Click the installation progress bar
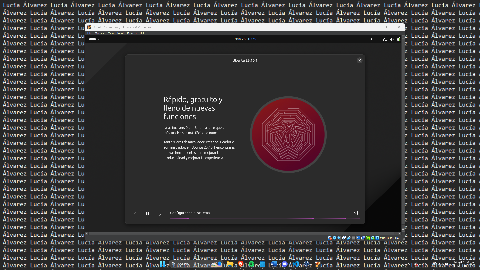 tap(265, 219)
